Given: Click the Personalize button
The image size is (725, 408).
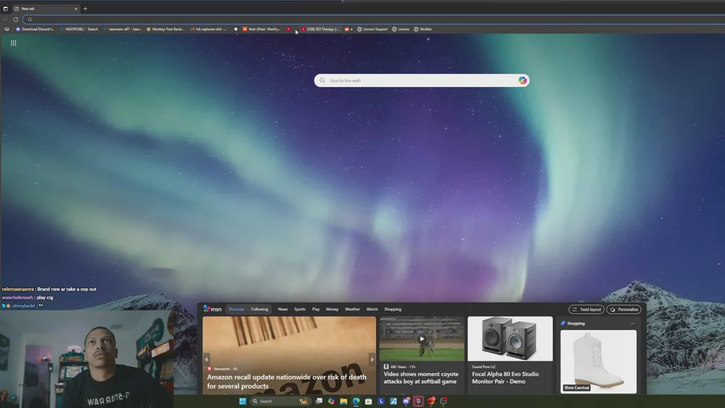Looking at the screenshot, I should point(624,309).
